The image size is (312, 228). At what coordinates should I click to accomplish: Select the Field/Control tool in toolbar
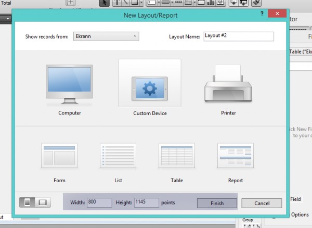click(x=152, y=3)
